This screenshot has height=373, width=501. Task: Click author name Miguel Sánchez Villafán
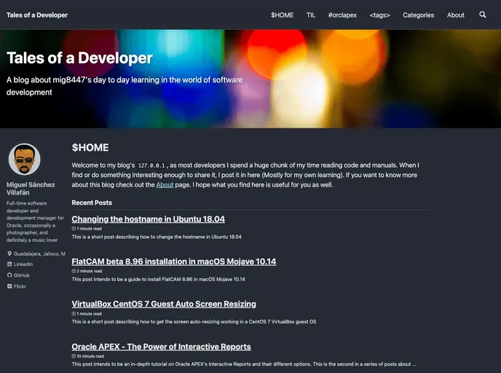click(x=31, y=189)
